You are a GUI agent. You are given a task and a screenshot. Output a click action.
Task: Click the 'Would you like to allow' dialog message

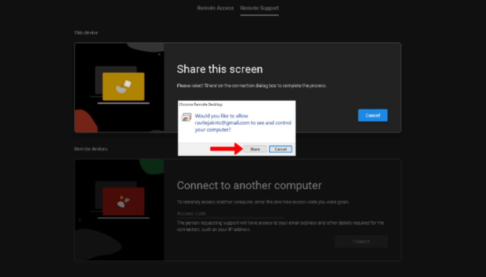click(243, 123)
